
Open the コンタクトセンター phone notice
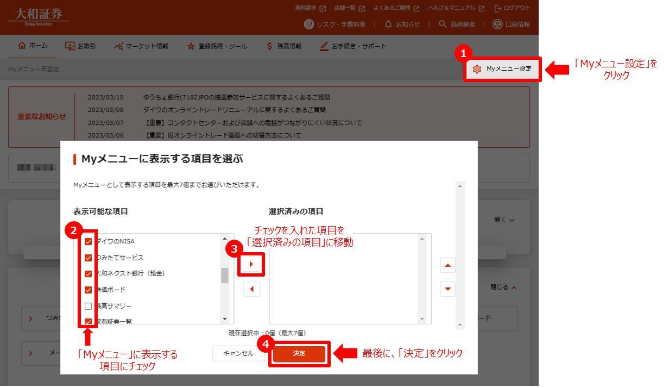[x=253, y=123]
